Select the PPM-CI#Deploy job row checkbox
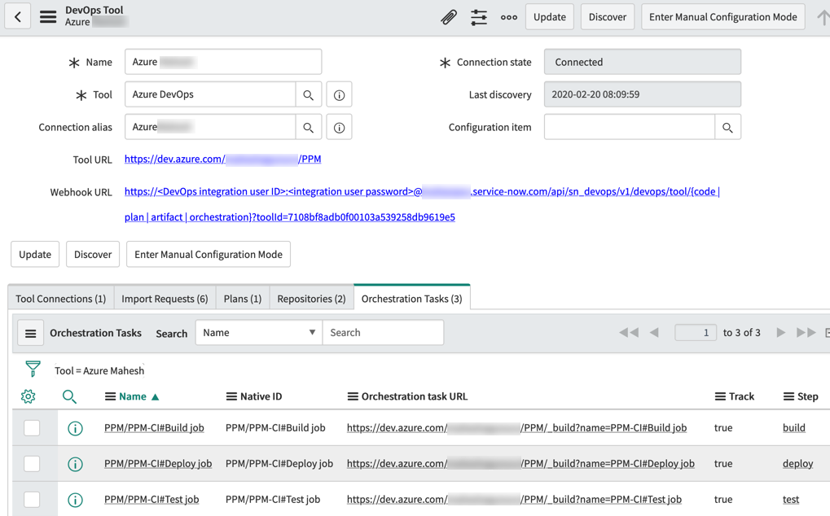The image size is (830, 516). 32,464
